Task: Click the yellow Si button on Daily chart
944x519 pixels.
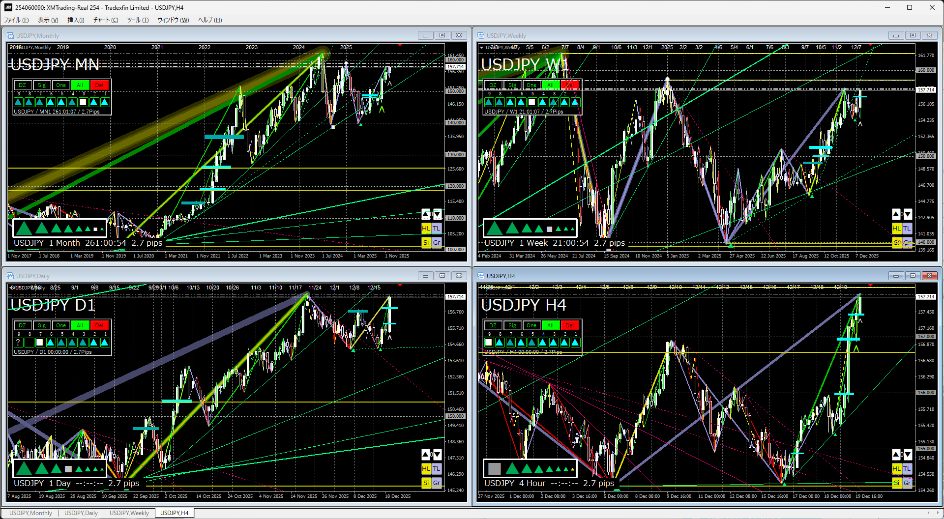Action: [x=426, y=483]
